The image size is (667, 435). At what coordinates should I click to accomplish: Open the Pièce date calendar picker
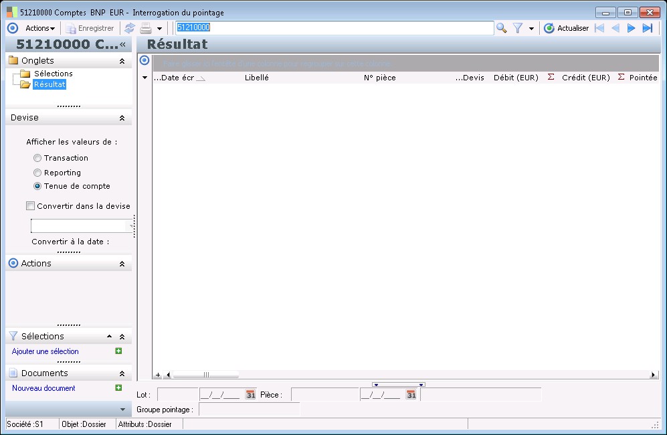[x=411, y=395]
